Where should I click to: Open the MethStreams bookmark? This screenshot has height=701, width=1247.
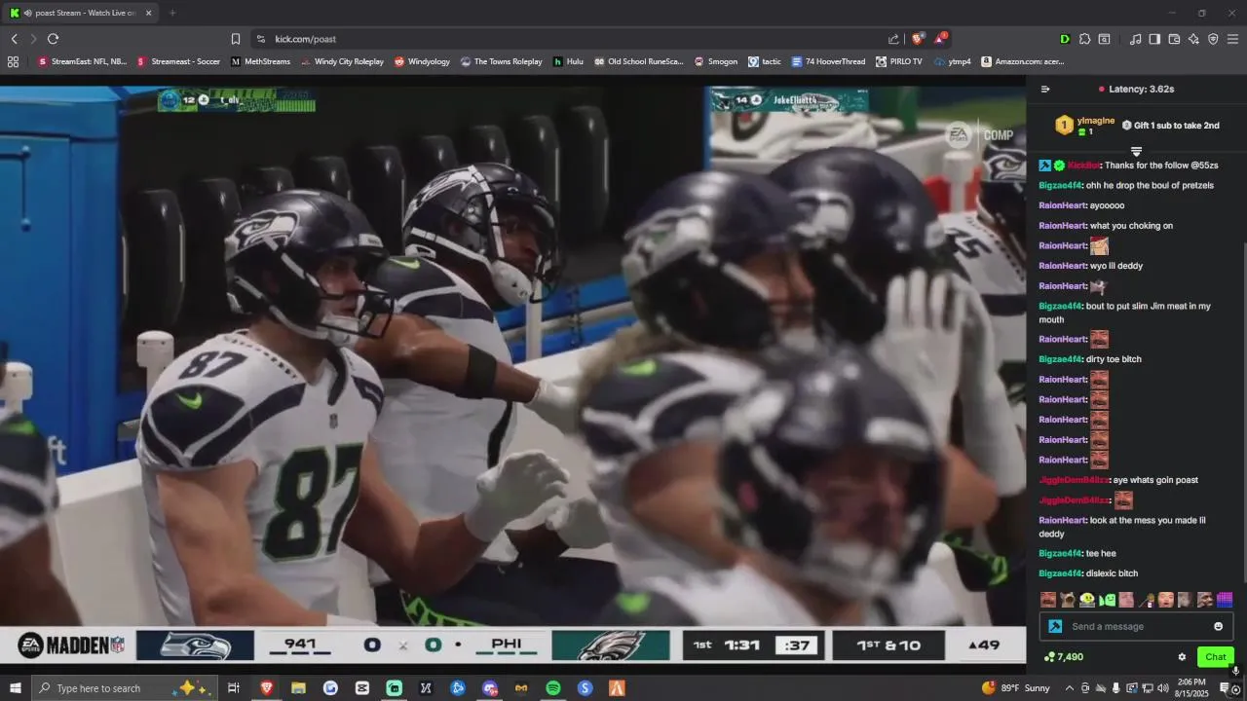click(260, 61)
